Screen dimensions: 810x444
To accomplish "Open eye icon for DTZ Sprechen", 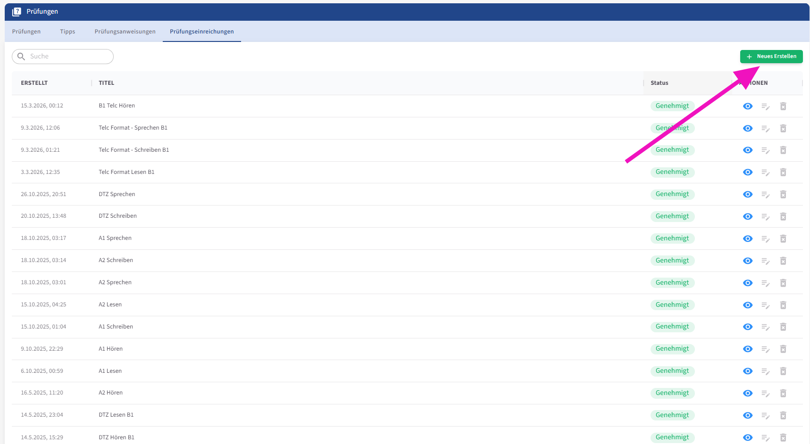I will click(748, 194).
